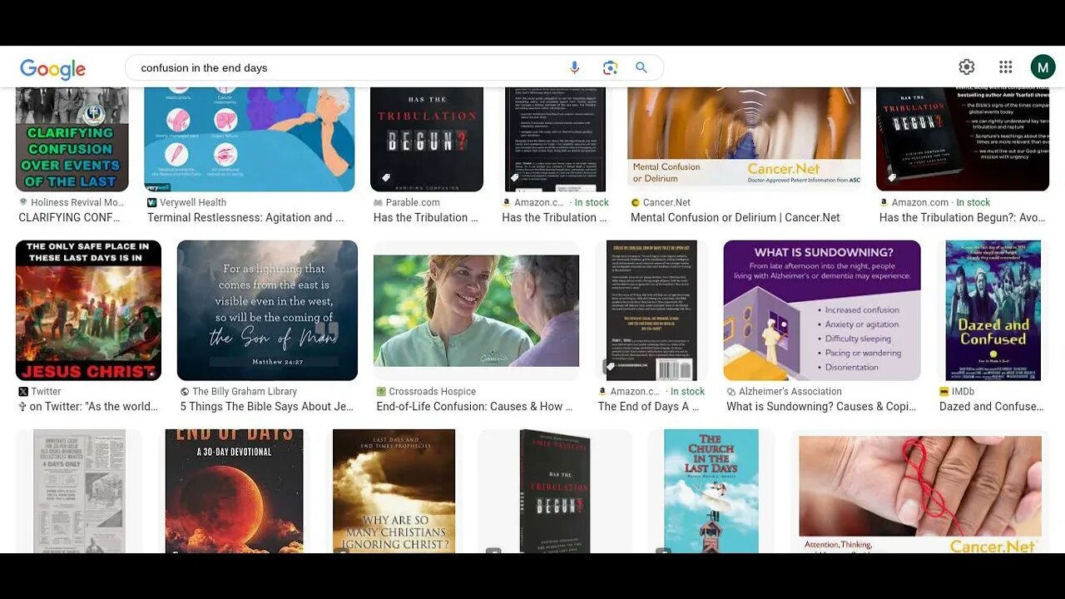Open the What Is Sundowning infographic

822,310
